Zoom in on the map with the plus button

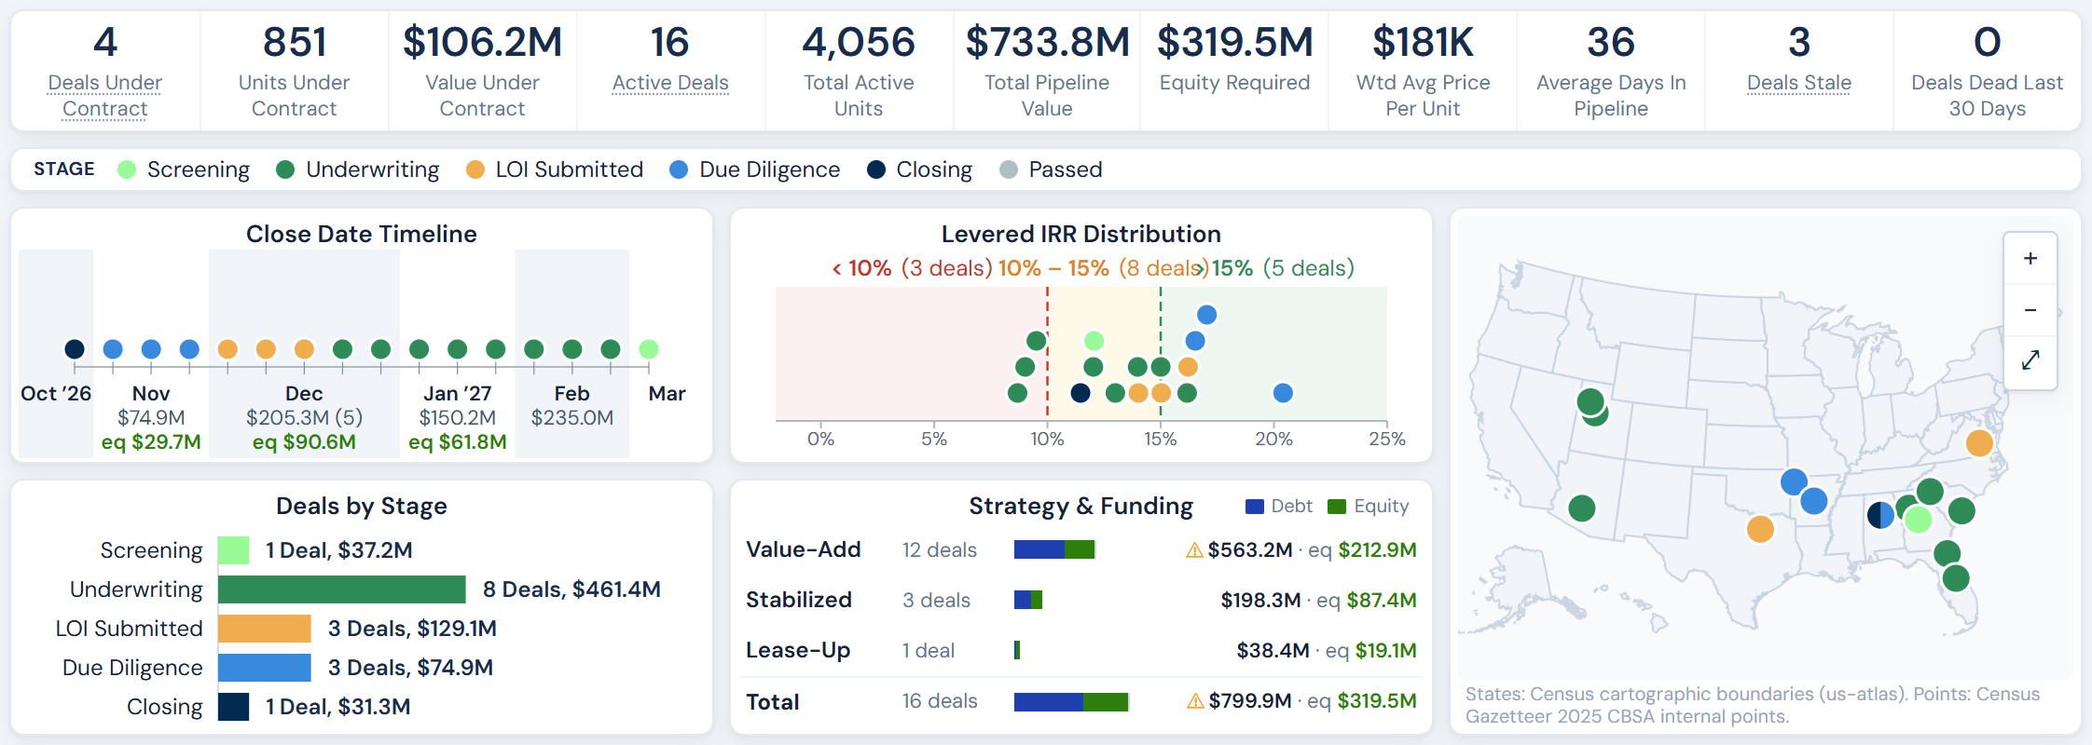coord(2030,258)
